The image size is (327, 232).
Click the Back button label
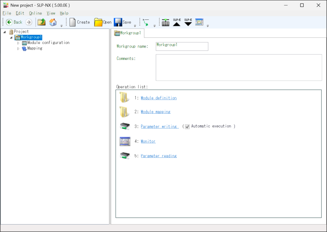(x=18, y=22)
